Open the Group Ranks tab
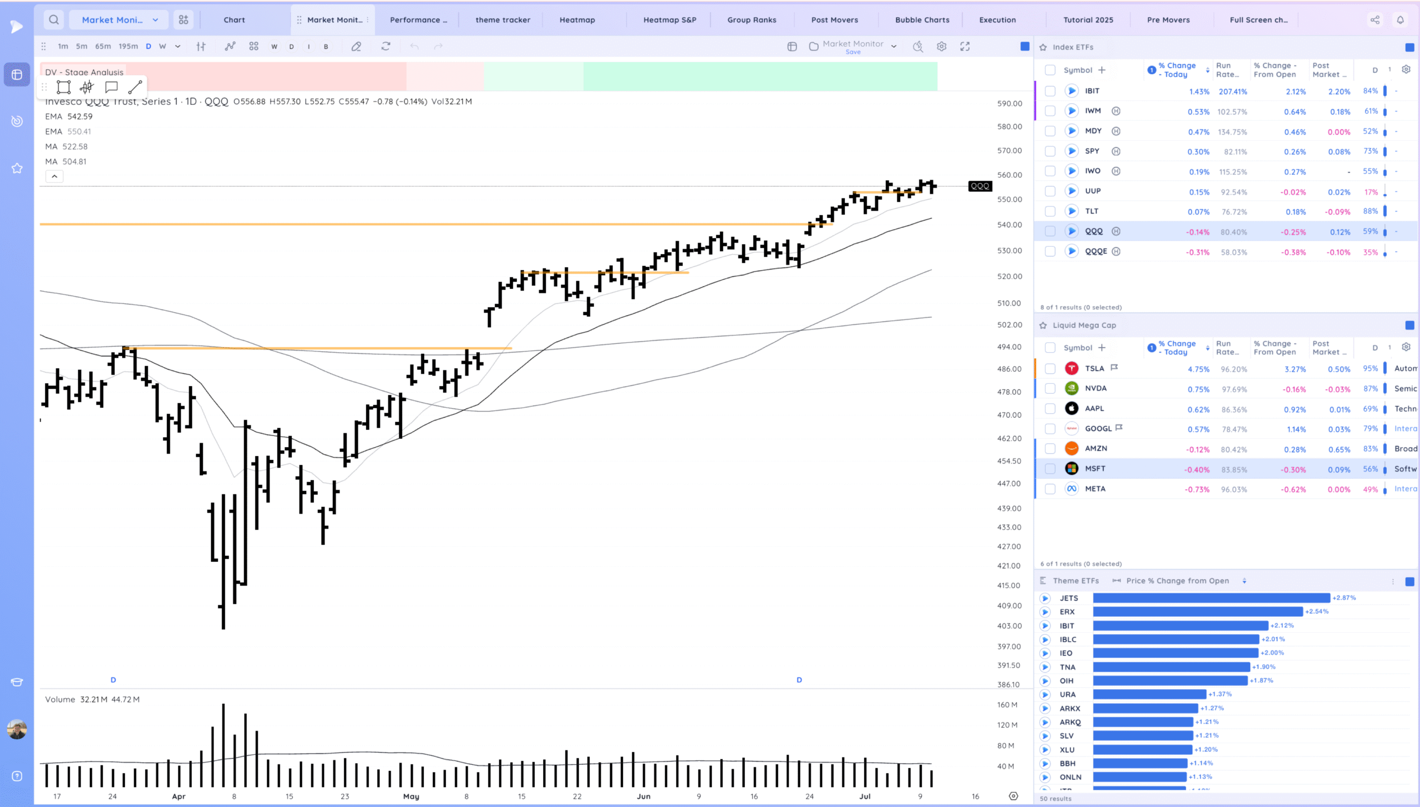 [752, 20]
